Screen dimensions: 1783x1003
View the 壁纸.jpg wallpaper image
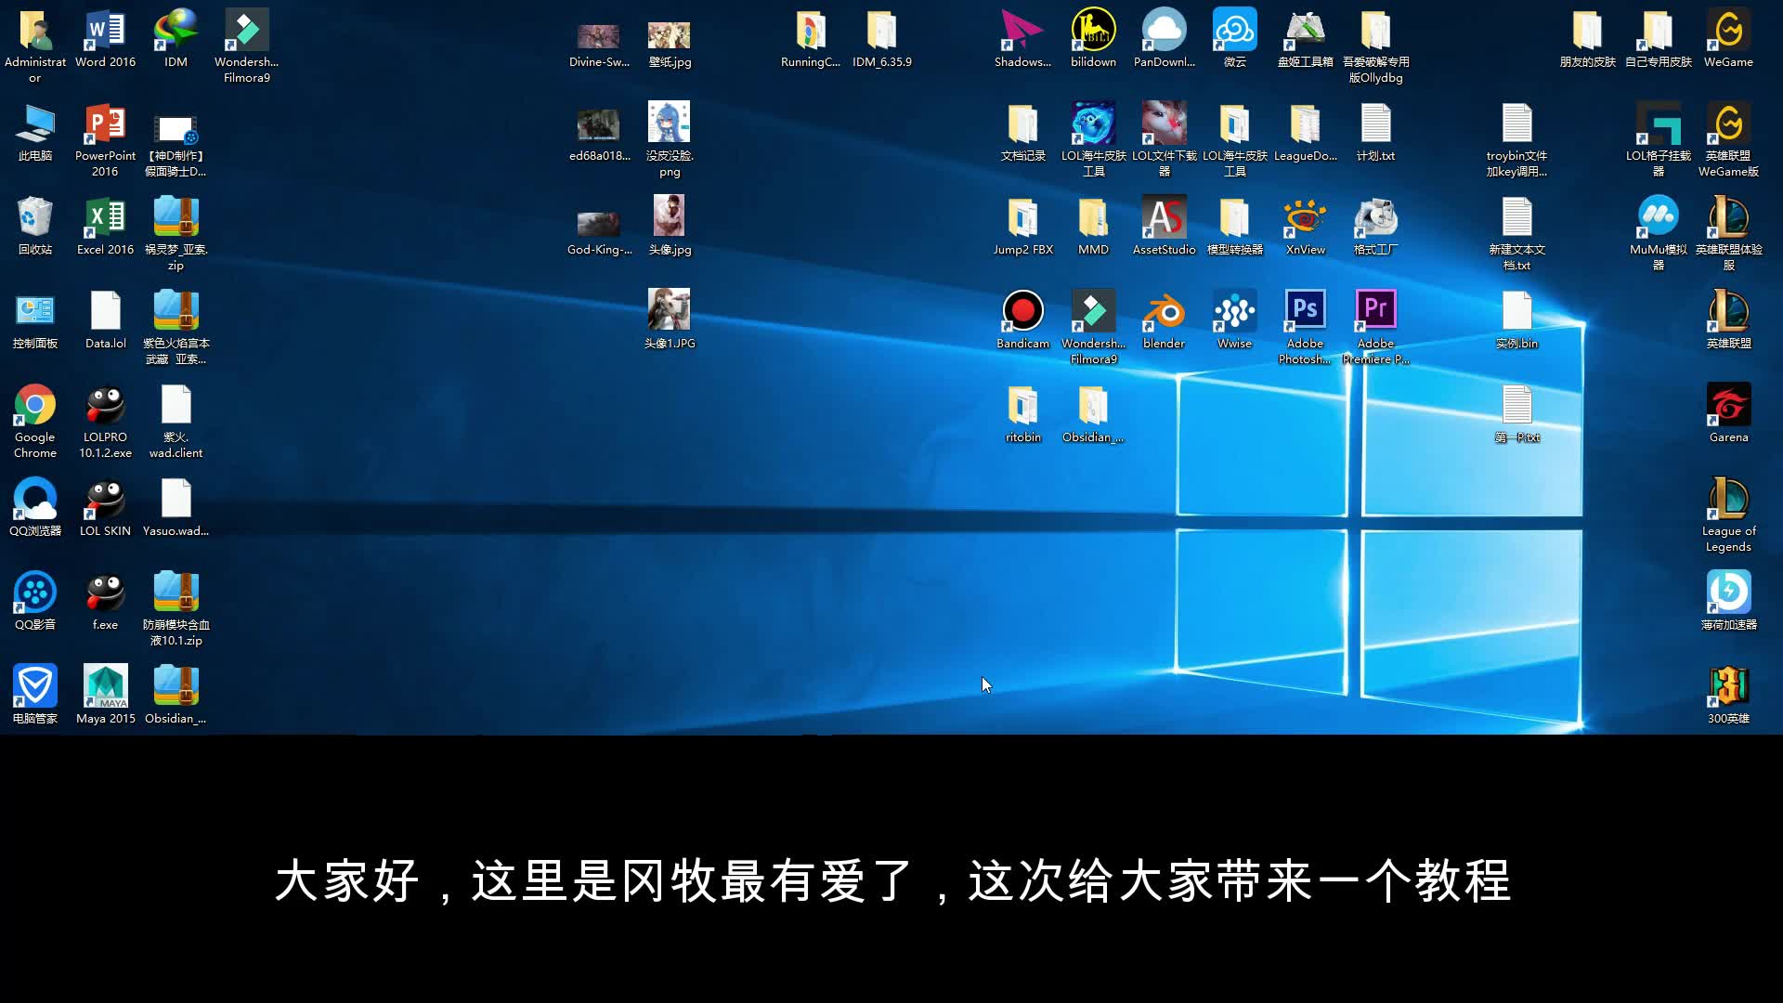tap(670, 31)
